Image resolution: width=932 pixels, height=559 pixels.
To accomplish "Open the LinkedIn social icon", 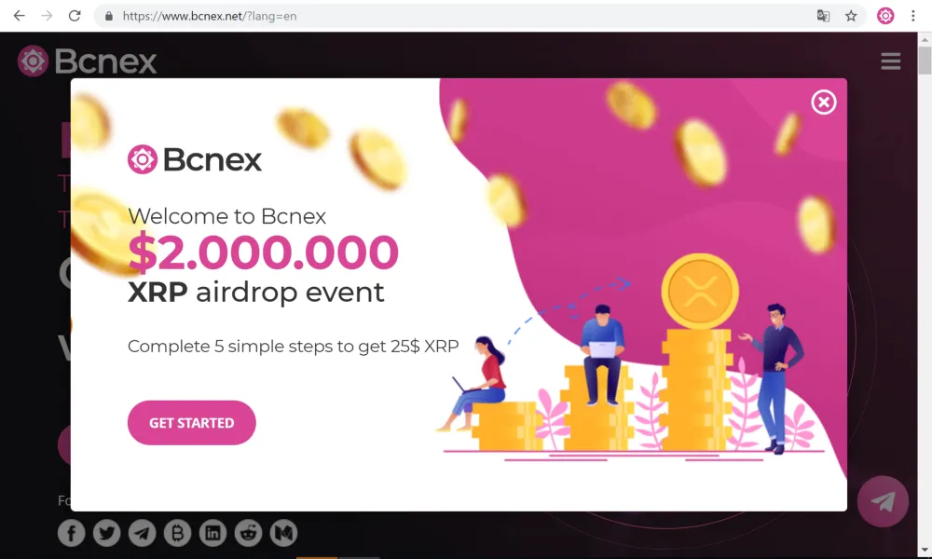I will click(212, 533).
